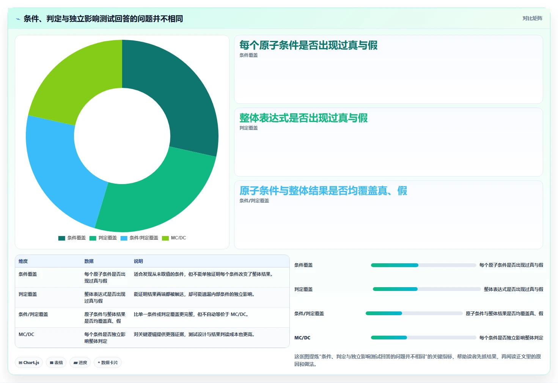Open the card titled 原子条件与整体结果是否均覆盖真、假
The width and height of the screenshot is (558, 383).
coord(388,215)
